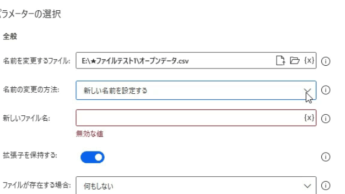Insert a variable in the file-to-rename field via {x}

(x=309, y=60)
